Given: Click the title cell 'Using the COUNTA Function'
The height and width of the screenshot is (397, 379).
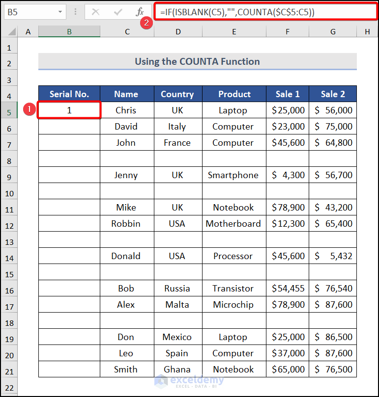Looking at the screenshot, I should pos(197,62).
